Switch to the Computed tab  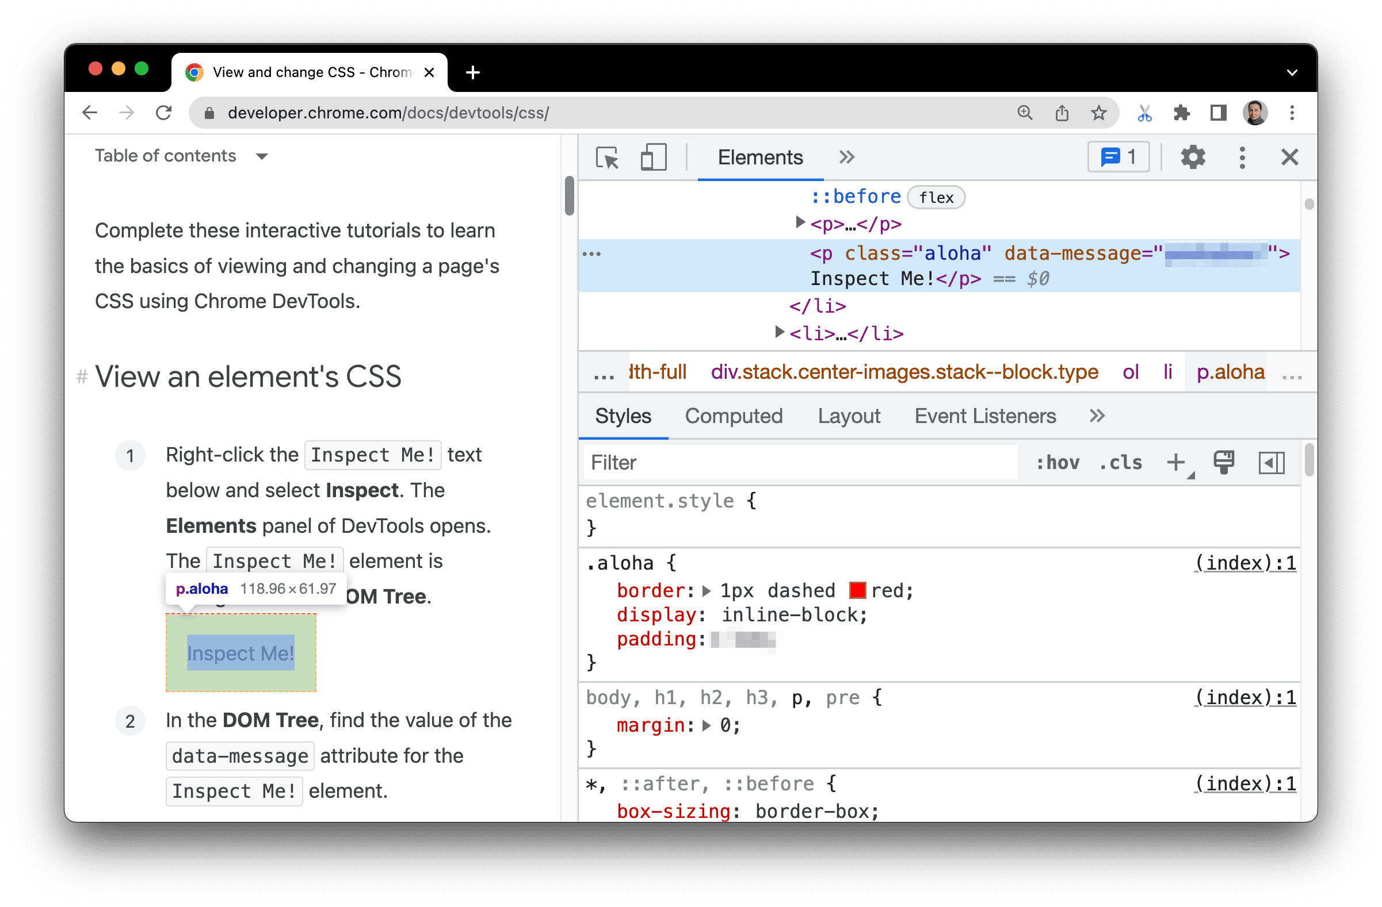[732, 416]
